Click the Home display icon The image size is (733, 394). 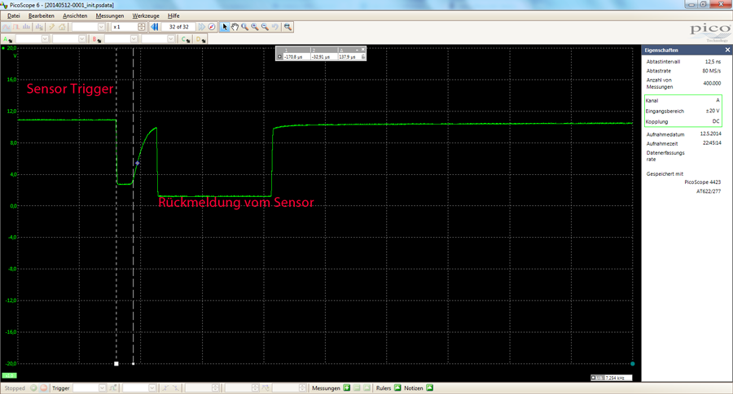click(x=62, y=27)
